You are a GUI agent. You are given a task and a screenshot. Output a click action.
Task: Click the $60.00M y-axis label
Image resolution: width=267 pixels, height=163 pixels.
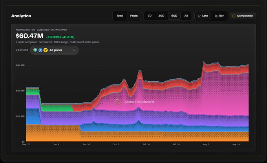(20, 65)
